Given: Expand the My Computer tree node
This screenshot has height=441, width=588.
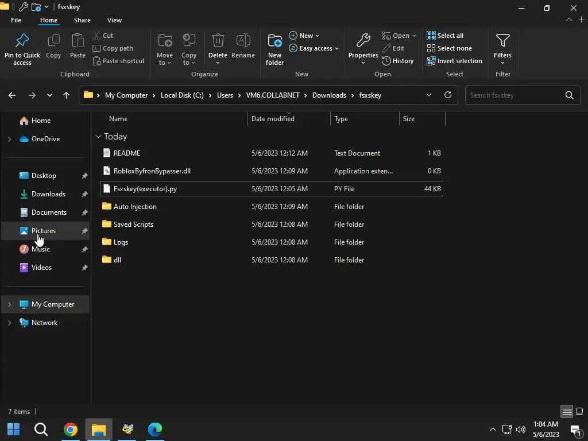Looking at the screenshot, I should pos(9,304).
